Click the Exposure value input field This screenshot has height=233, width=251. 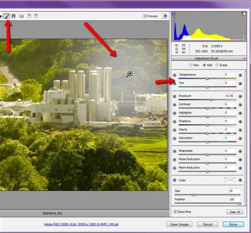(230, 96)
